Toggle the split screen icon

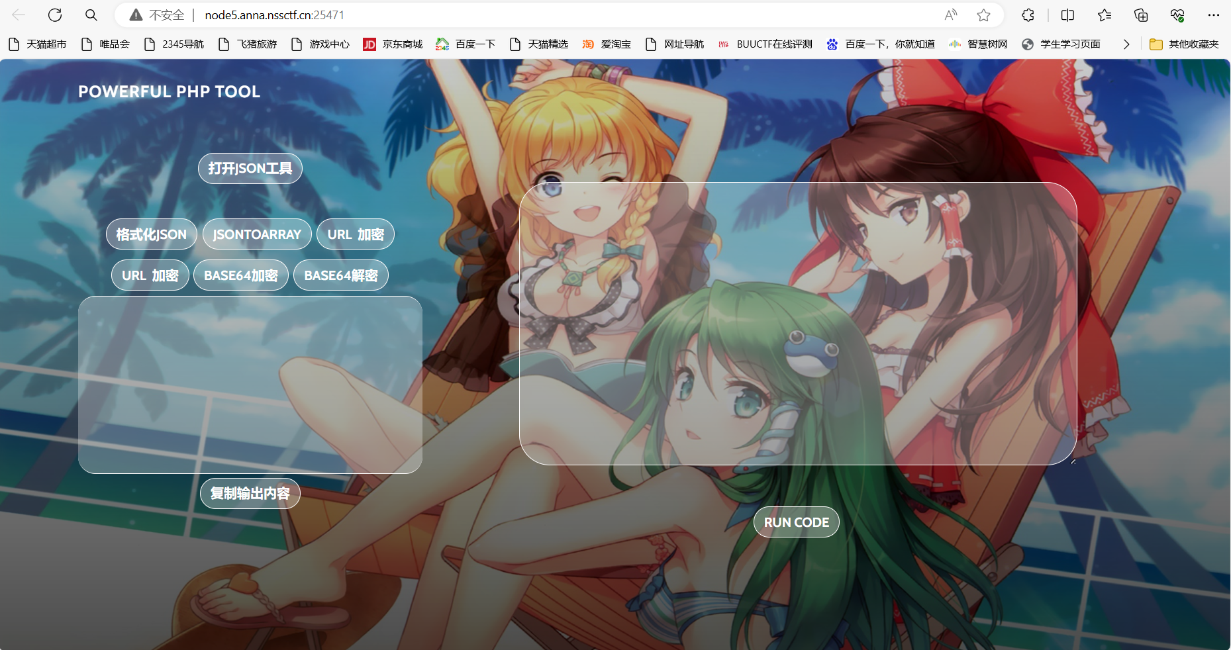pyautogui.click(x=1067, y=15)
